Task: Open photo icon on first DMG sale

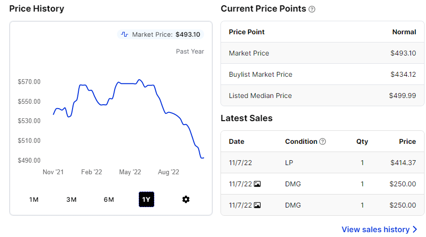Action: pos(257,184)
